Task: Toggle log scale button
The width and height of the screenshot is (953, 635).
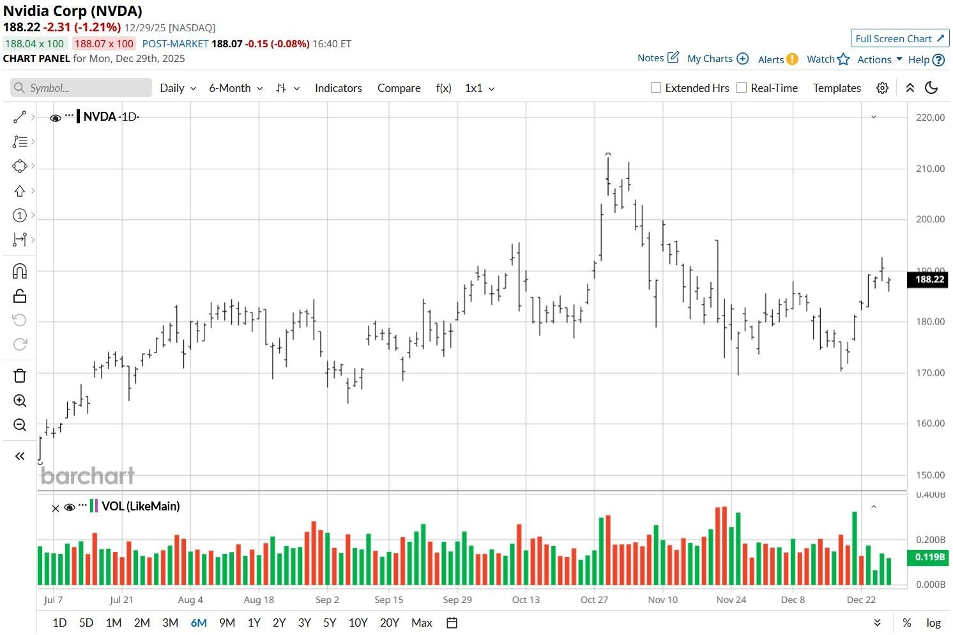Action: (933, 623)
